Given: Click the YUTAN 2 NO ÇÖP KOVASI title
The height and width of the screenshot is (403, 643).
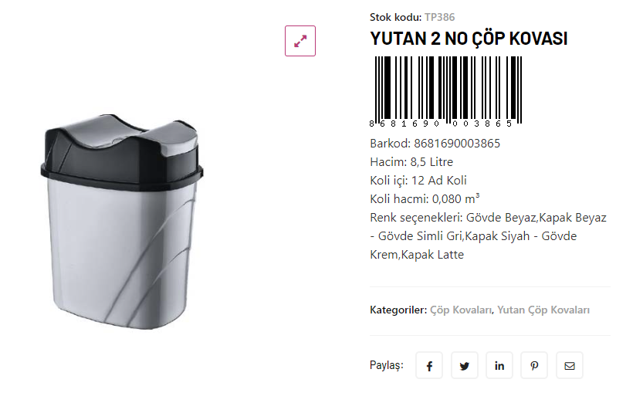Looking at the screenshot, I should click(469, 39).
